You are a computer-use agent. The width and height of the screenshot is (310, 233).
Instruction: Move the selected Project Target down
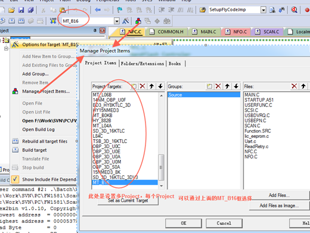point(160,86)
